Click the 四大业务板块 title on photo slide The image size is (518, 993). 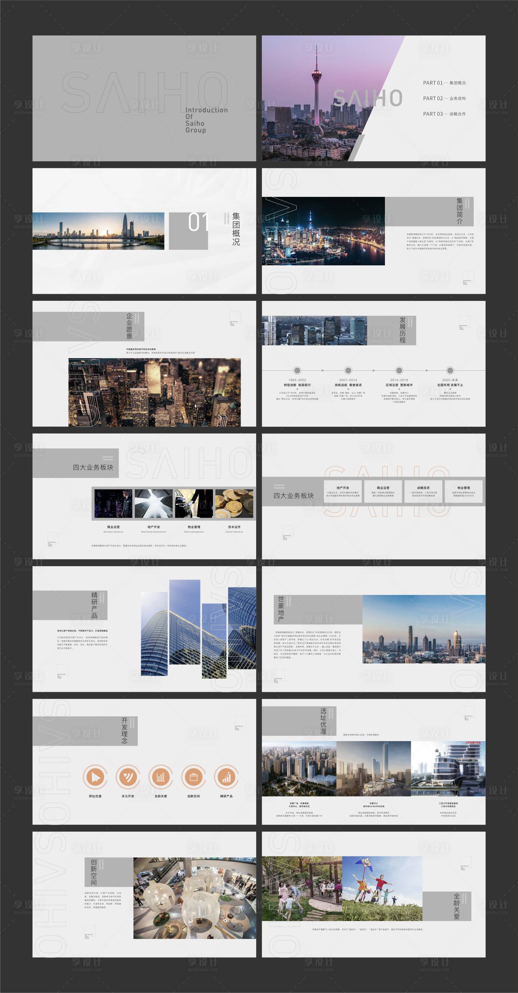(x=93, y=467)
